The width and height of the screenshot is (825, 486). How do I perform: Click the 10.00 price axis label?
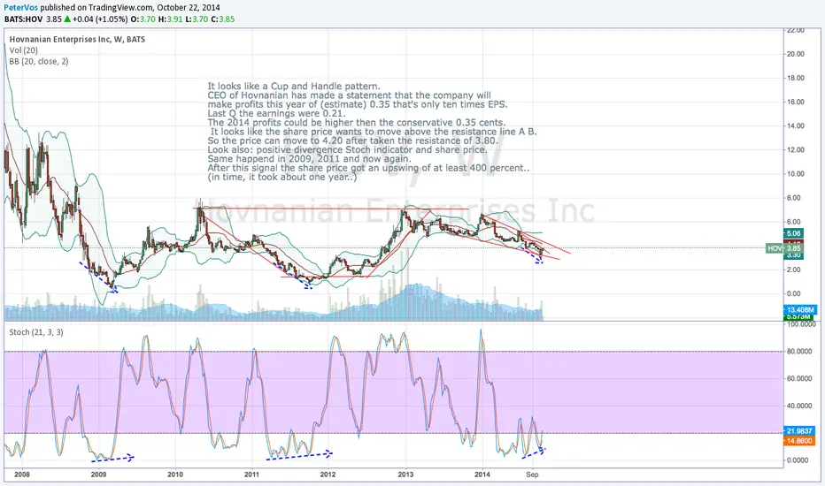[x=796, y=174]
